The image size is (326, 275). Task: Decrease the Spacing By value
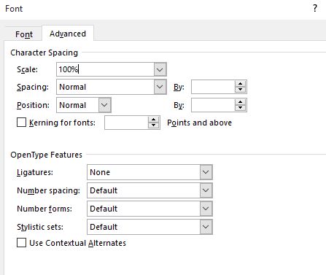241,90
